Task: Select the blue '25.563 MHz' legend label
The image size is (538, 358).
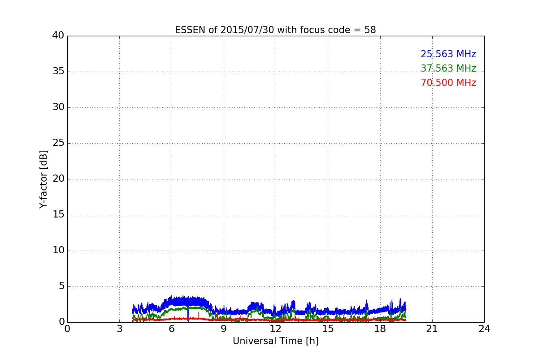Action: (x=448, y=54)
